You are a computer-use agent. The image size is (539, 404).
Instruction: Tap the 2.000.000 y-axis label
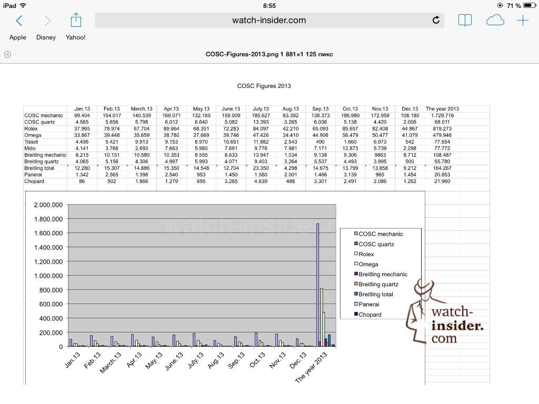(x=48, y=205)
